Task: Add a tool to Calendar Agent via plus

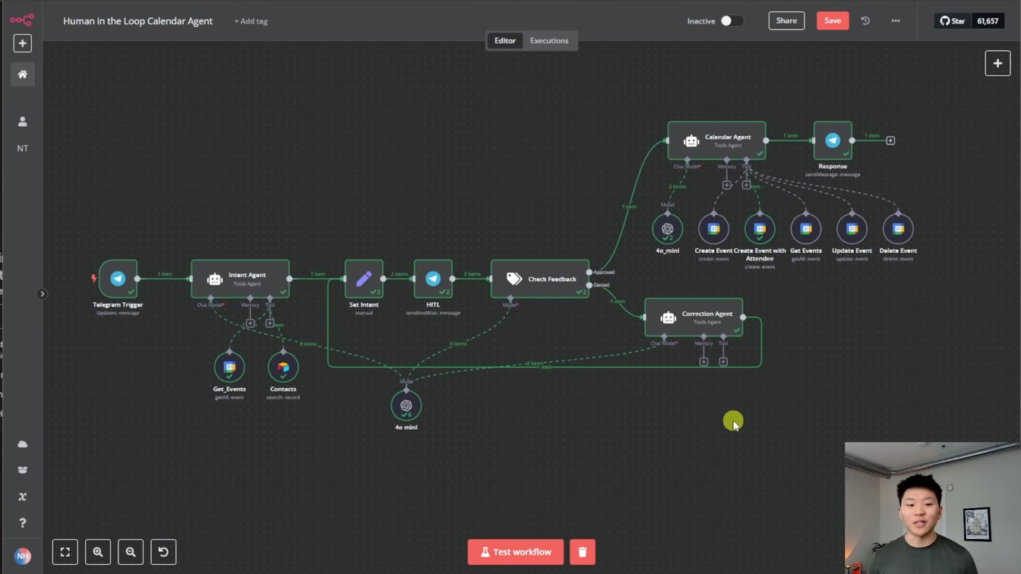Action: point(746,185)
